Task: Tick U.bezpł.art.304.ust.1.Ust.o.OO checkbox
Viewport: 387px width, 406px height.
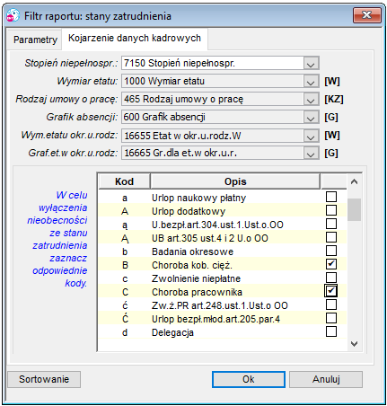Action: (x=331, y=224)
